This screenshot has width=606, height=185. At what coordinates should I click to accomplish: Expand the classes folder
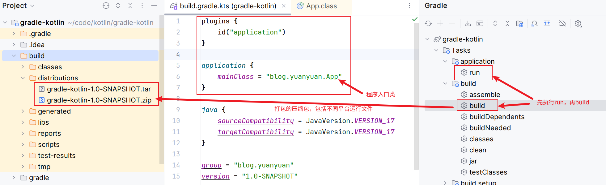tap(23, 67)
